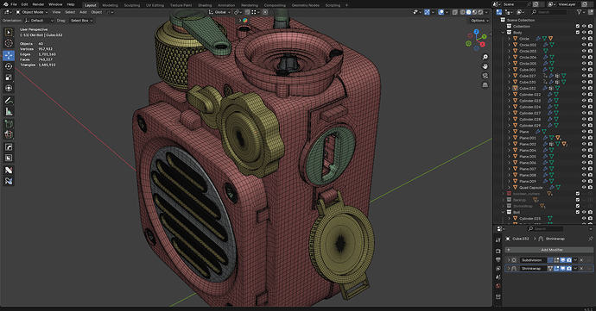The width and height of the screenshot is (596, 311).
Task: Switch to the Geometry Nodes workspace tab
Action: [305, 5]
